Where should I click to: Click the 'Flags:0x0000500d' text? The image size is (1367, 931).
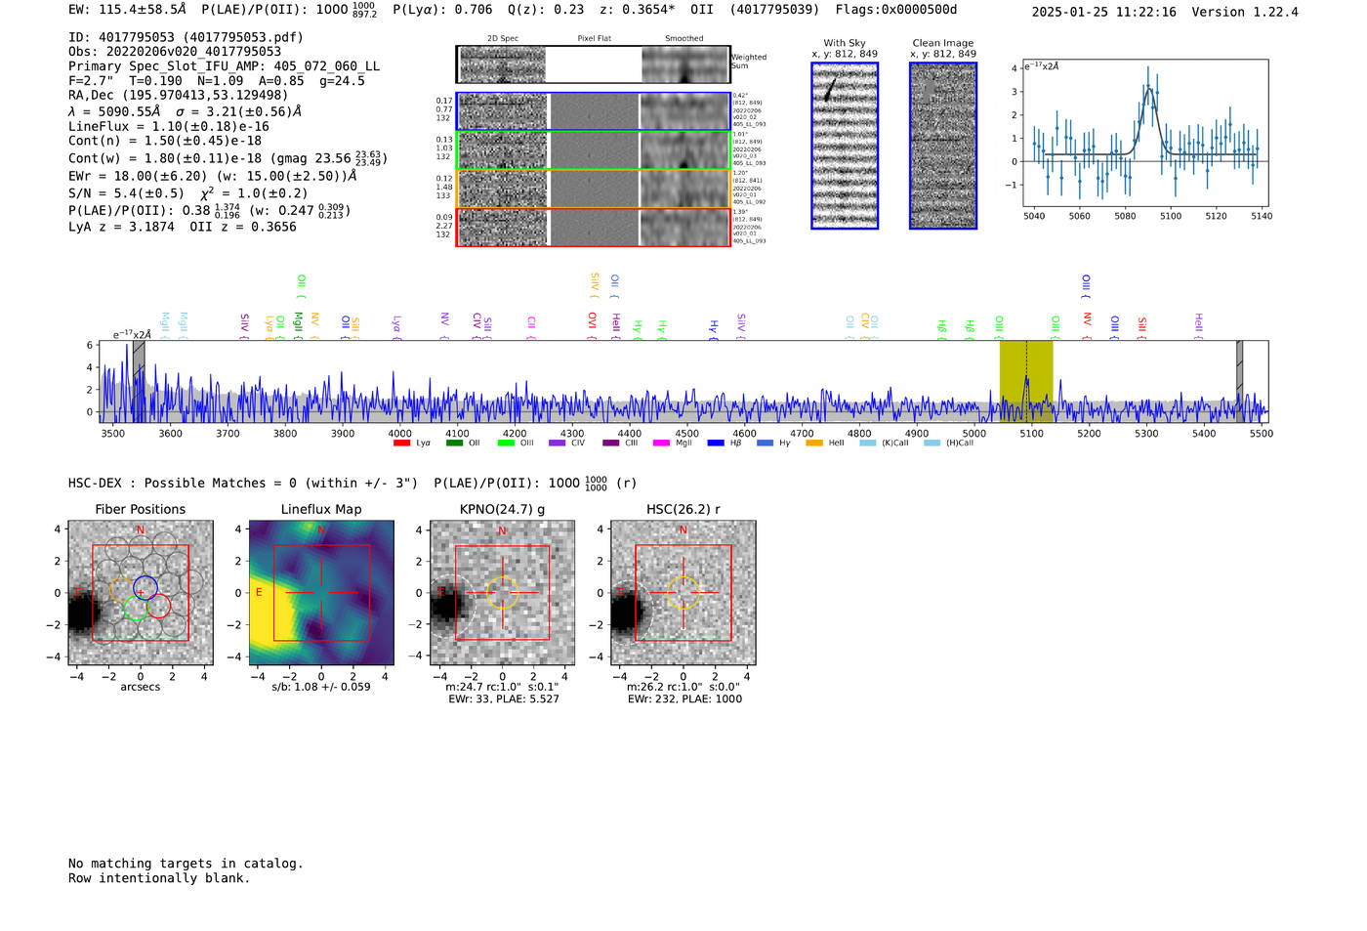(895, 9)
